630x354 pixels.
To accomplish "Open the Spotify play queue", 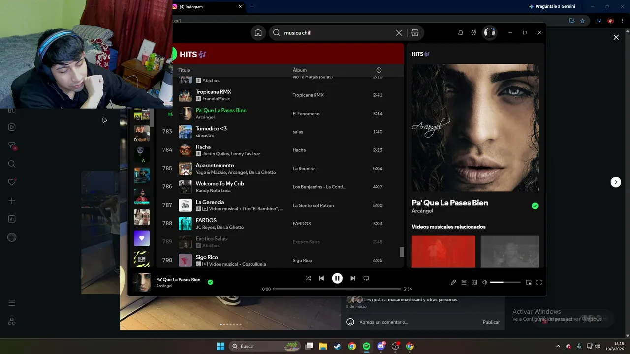I will coord(464,282).
